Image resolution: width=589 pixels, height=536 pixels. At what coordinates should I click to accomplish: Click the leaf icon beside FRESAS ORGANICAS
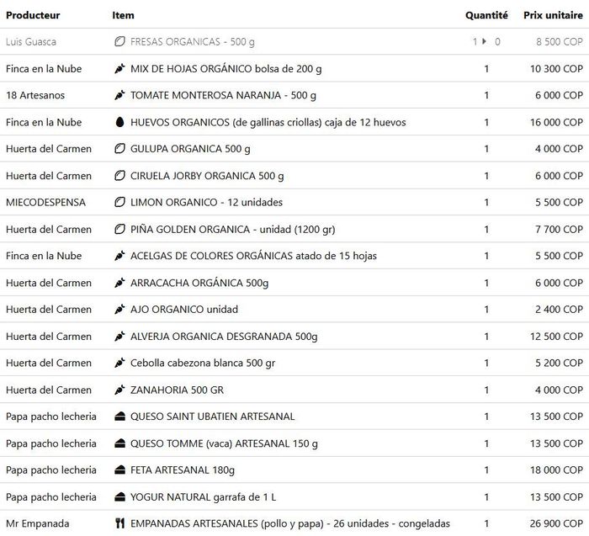pos(119,41)
